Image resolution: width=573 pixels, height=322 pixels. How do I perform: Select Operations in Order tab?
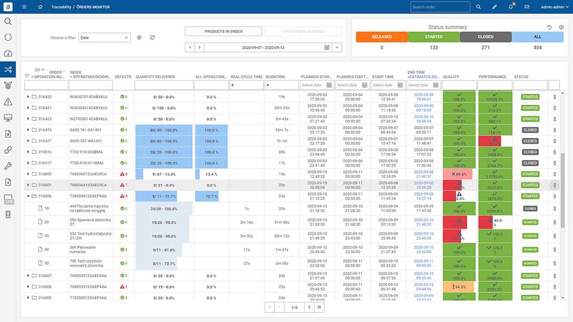(303, 31)
